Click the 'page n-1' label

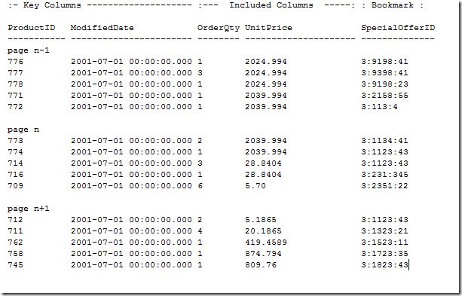click(x=29, y=50)
